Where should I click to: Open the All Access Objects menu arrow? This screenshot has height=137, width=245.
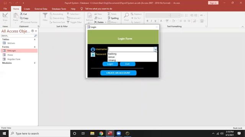33,31
